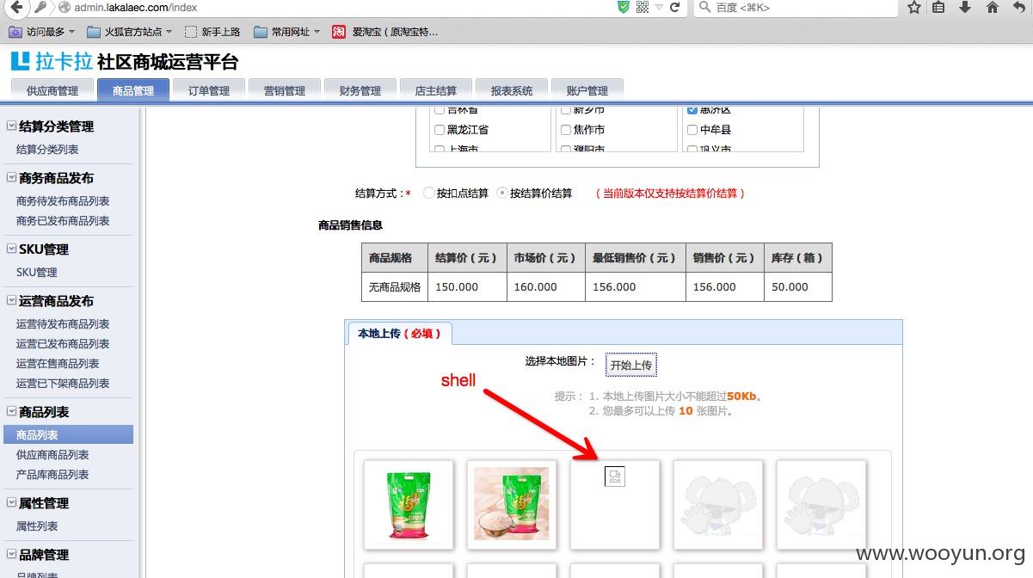Open 商务已发布商品列表 in the sidebar

tap(63, 221)
